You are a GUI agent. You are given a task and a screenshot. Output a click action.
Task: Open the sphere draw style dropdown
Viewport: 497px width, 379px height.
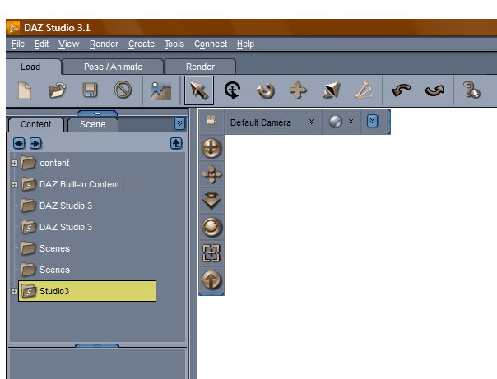[x=341, y=122]
